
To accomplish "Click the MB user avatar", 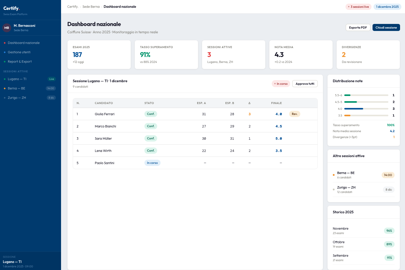I will coord(6,28).
